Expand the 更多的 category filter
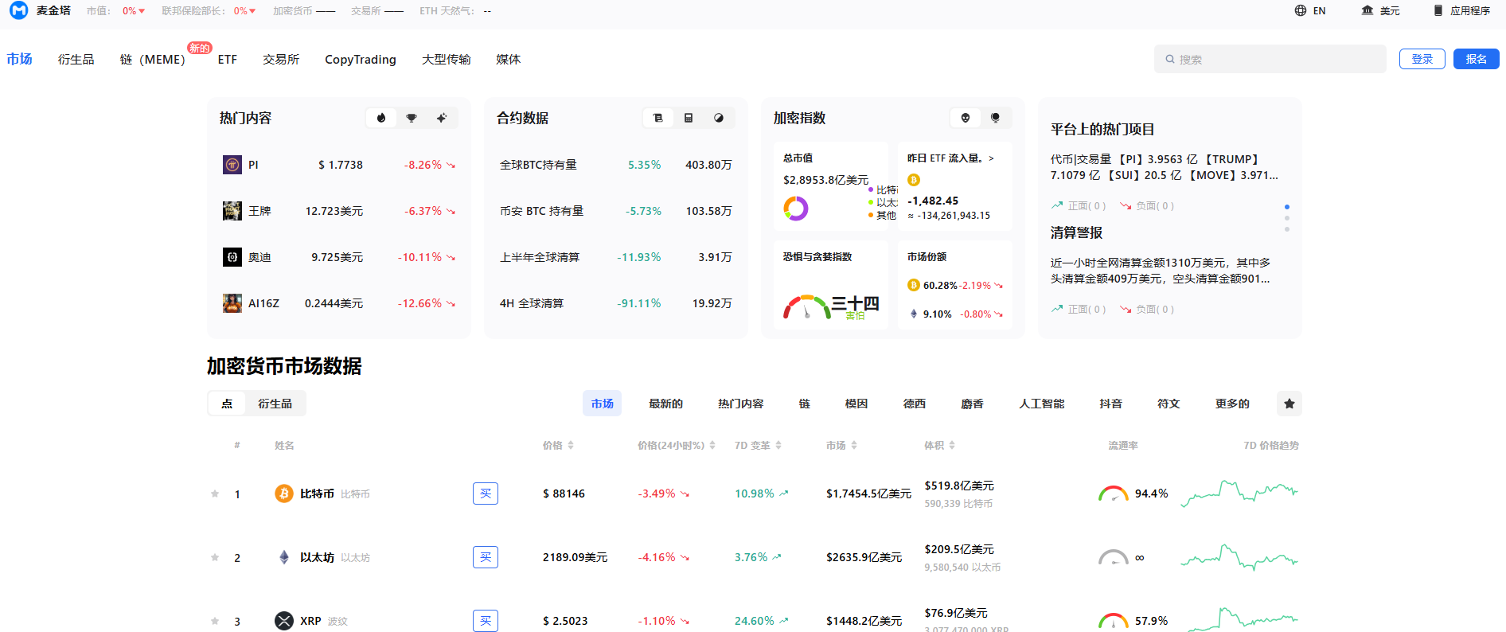1506x632 pixels. [1231, 404]
